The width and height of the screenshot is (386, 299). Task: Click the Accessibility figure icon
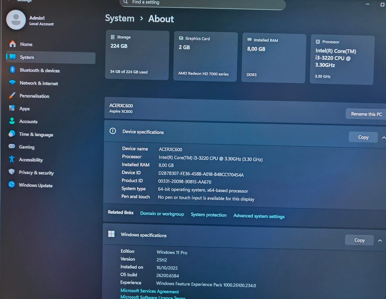point(12,159)
